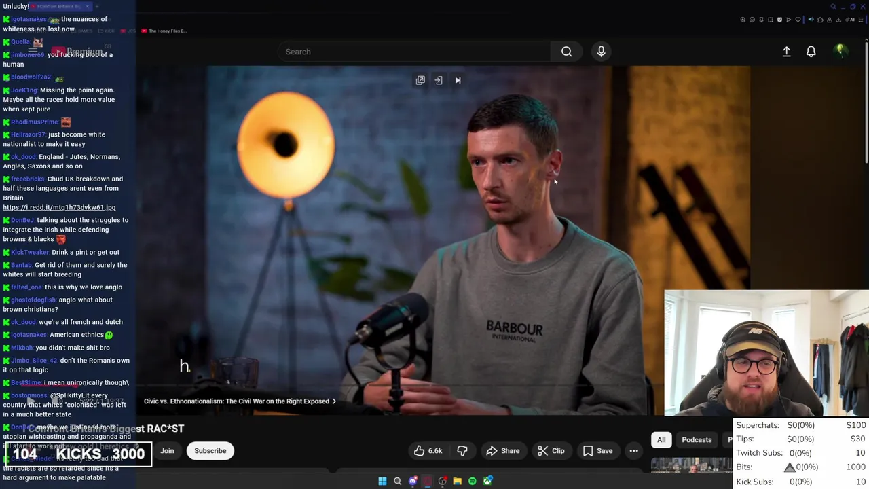The image size is (869, 489).
Task: Click the YouTube search magnifier button
Action: [566, 52]
